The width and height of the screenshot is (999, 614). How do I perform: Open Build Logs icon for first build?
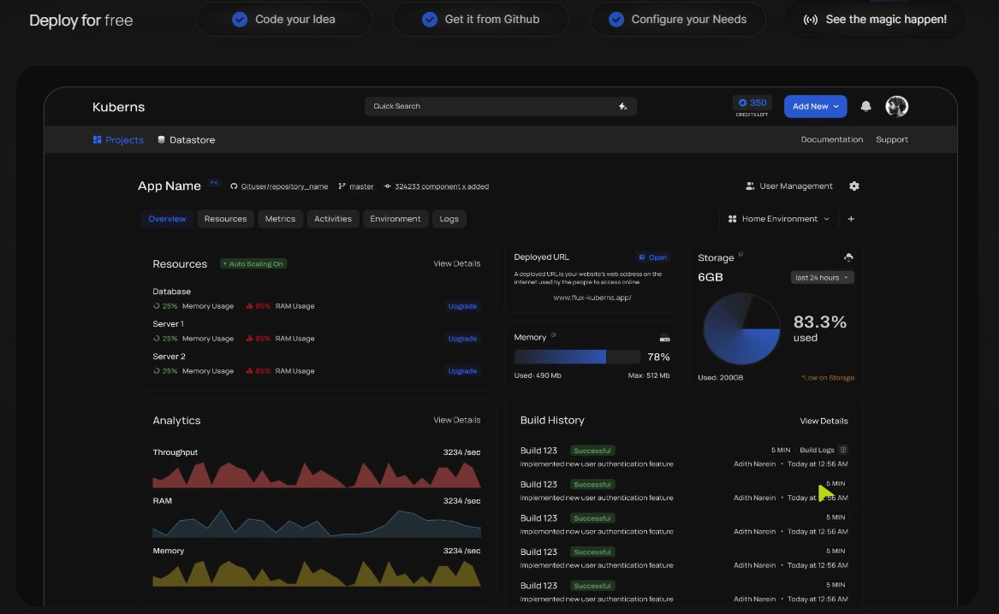[x=843, y=450]
